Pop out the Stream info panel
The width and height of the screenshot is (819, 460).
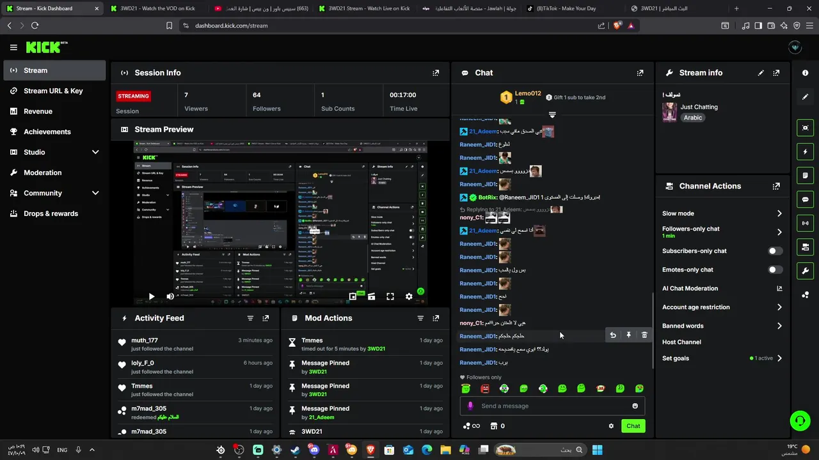tap(776, 73)
